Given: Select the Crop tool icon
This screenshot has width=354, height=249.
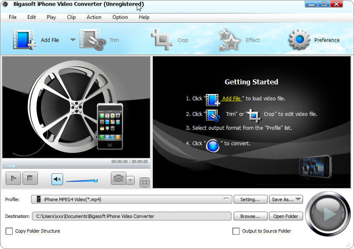Looking at the screenshot, I should 162,39.
